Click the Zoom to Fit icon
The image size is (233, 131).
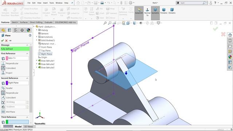[105, 23]
